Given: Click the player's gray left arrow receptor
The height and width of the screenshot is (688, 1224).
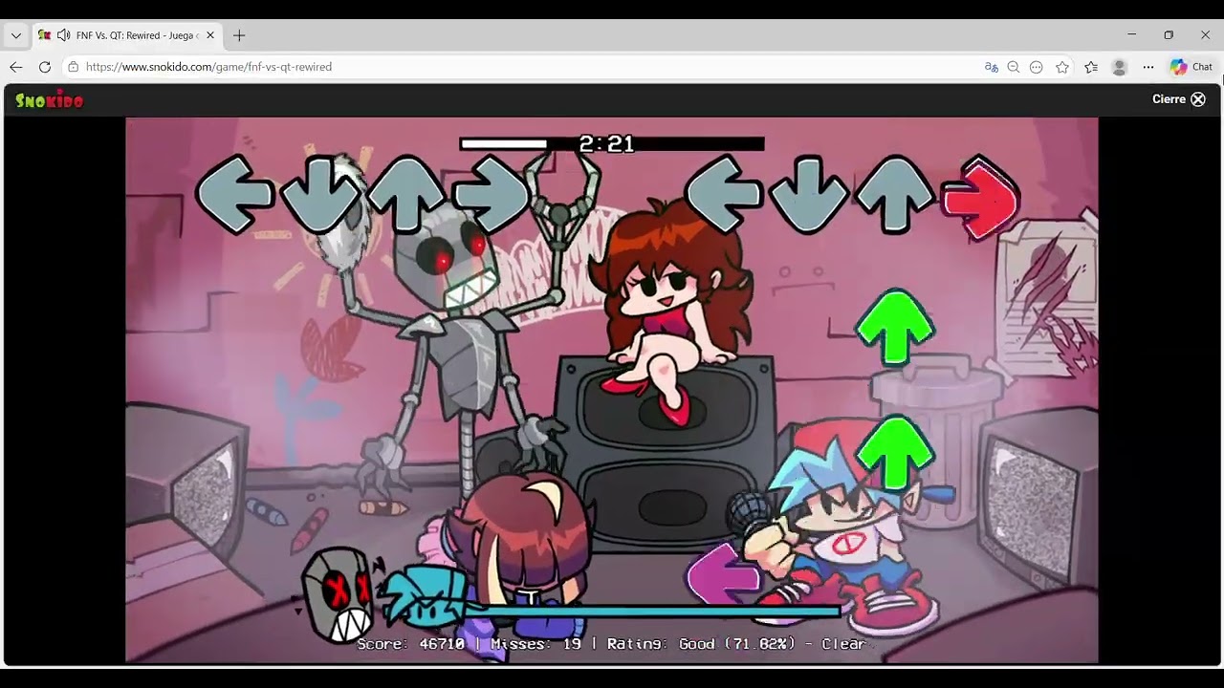Looking at the screenshot, I should pos(724,195).
